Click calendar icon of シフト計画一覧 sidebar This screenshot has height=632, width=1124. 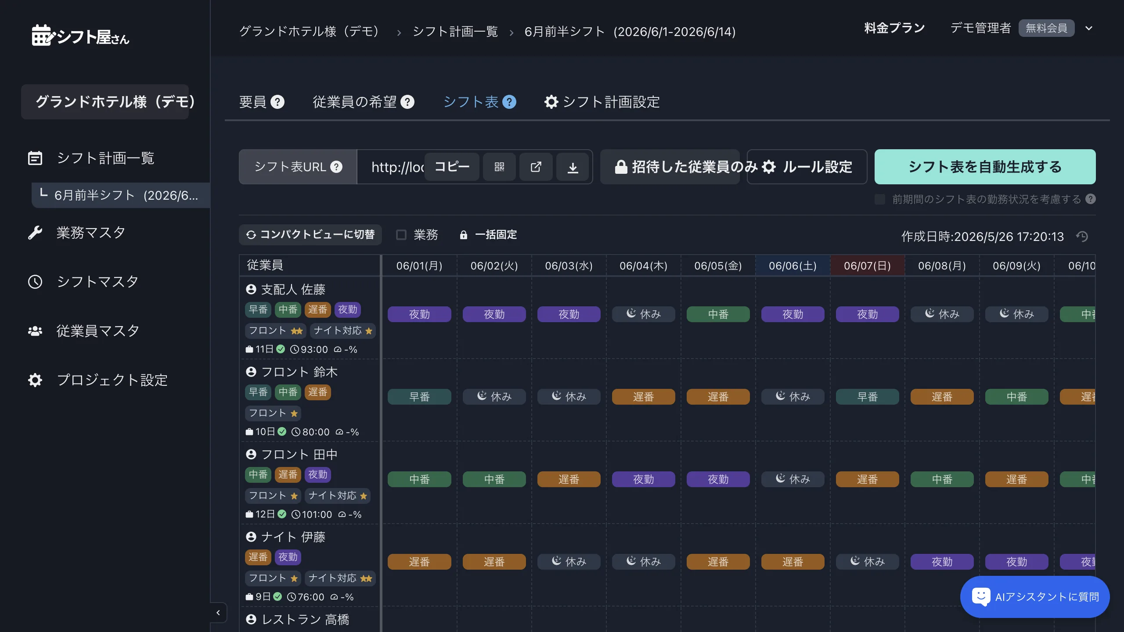35,158
